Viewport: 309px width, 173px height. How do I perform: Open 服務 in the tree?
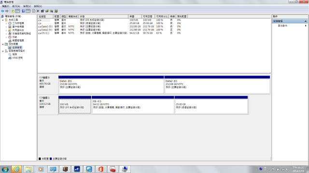[x=14, y=54]
